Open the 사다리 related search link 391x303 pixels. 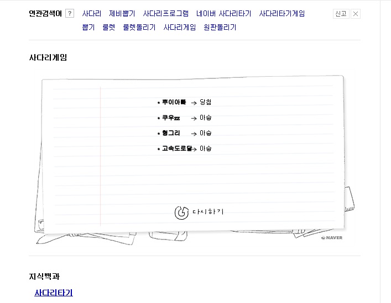92,14
